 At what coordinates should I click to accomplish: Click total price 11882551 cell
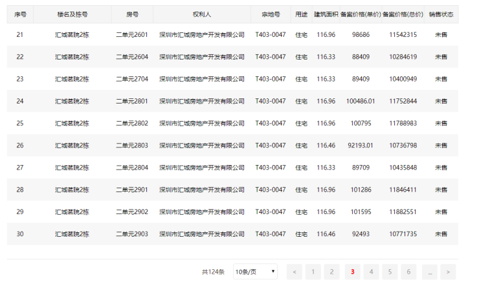[403, 212]
